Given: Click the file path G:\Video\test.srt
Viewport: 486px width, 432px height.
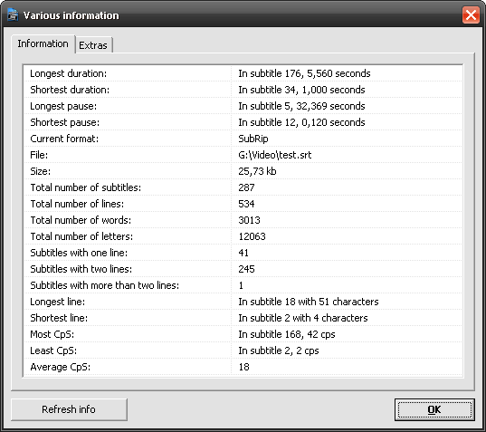Looking at the screenshot, I should click(274, 155).
